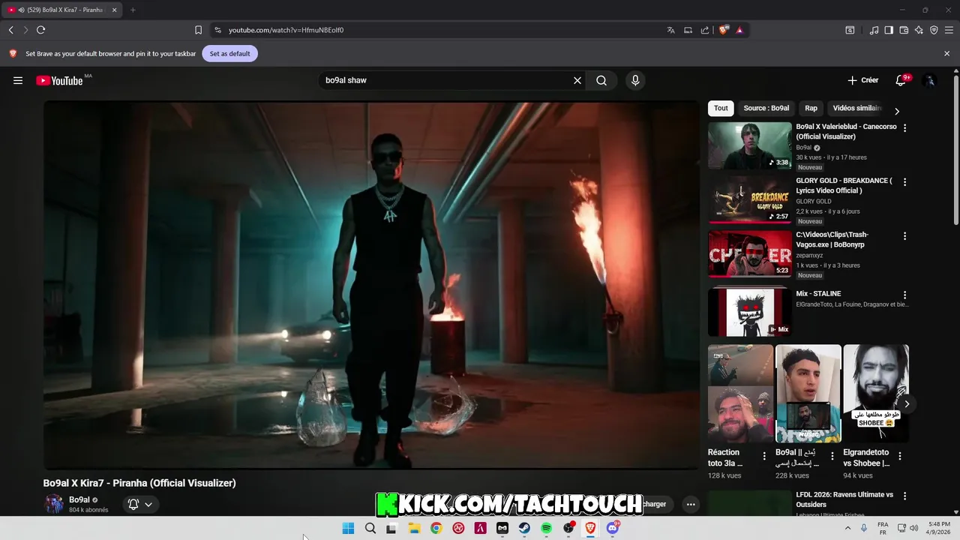Show more filter chips with arrow
The width and height of the screenshot is (960, 540).
896,111
